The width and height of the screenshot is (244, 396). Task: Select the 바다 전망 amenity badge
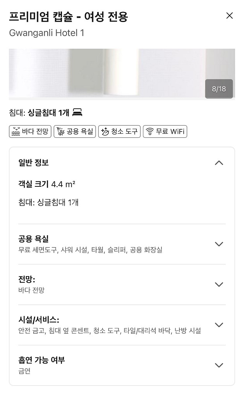pyautogui.click(x=30, y=131)
